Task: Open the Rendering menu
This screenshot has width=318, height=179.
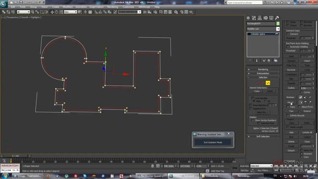Action: click(x=113, y=7)
